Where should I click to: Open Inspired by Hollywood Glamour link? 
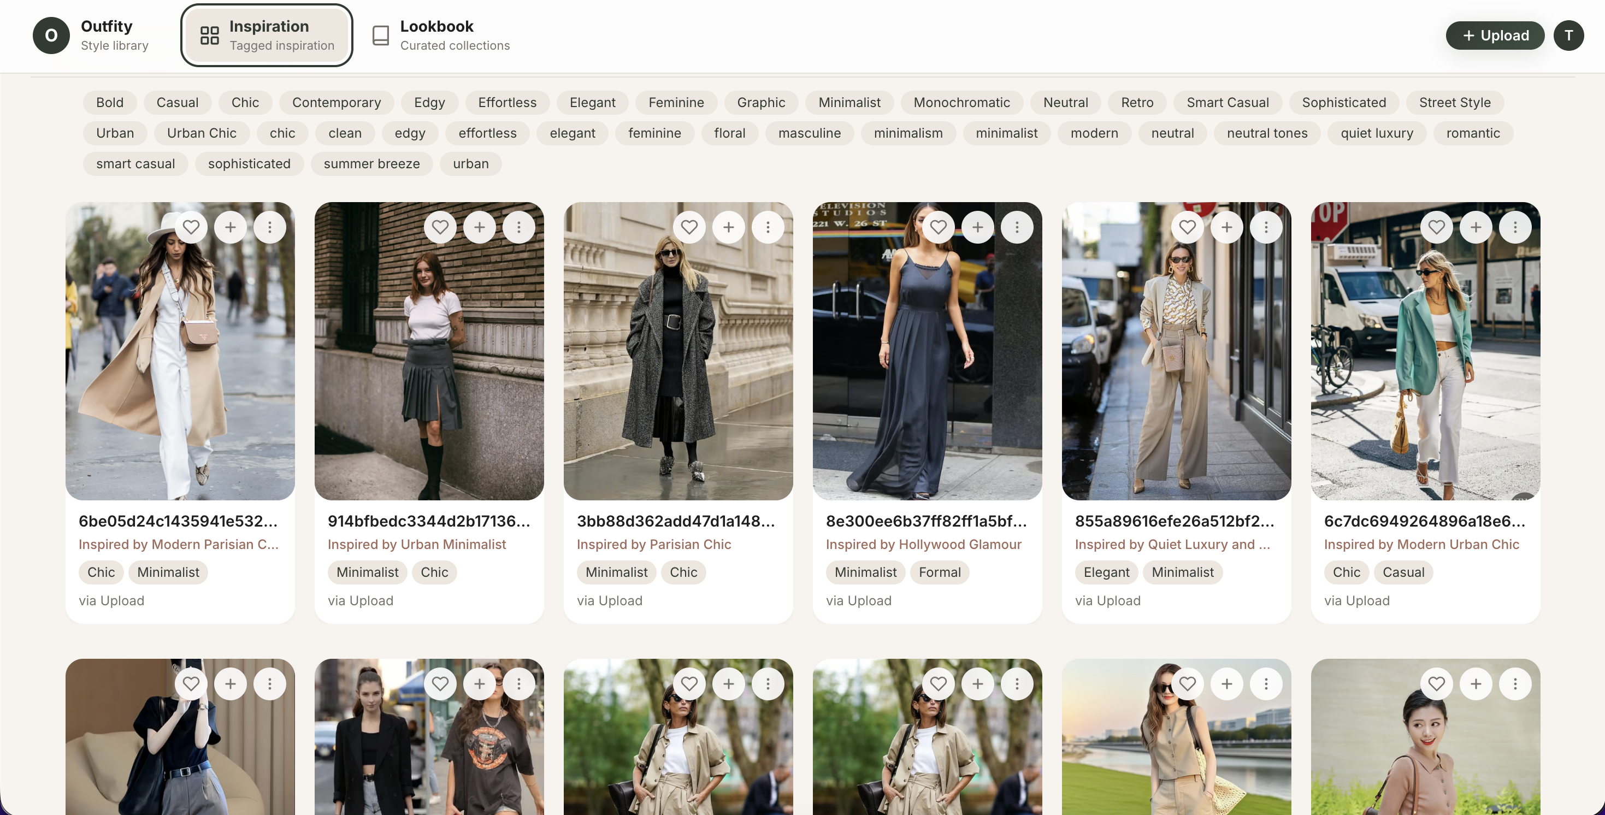pos(923,545)
